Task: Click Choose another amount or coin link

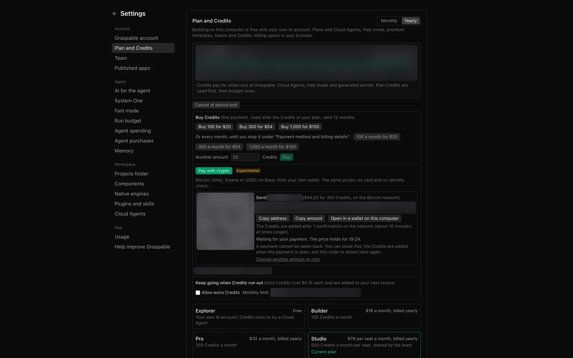Action: pos(288,259)
